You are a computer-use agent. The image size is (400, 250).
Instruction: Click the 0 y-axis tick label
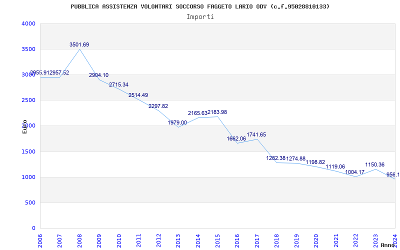pos(33,228)
